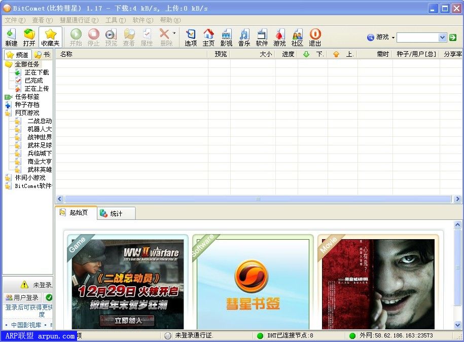The image size is (464, 342).
Task: Open 机器人大战 under 网页游戏
Action: pos(40,129)
